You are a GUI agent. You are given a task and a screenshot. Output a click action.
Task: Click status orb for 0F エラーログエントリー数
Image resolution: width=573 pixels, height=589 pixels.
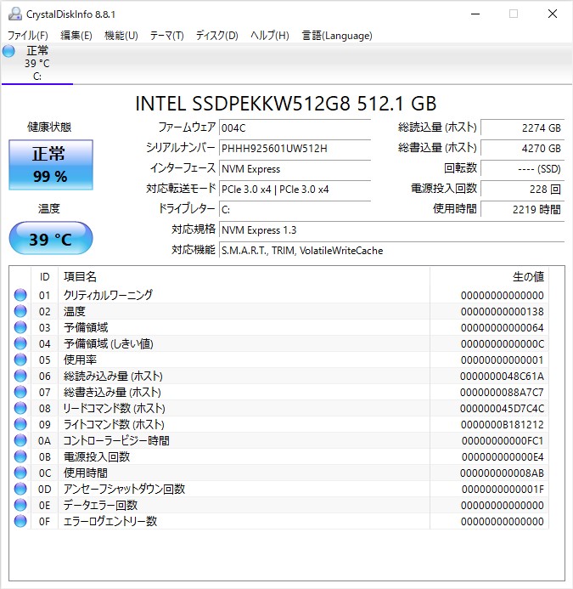[x=20, y=521]
